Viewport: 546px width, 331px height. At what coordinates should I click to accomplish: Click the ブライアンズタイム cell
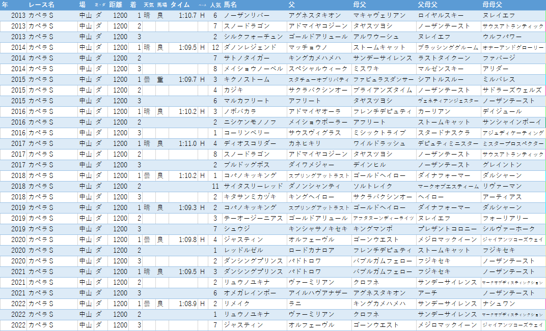point(383,90)
